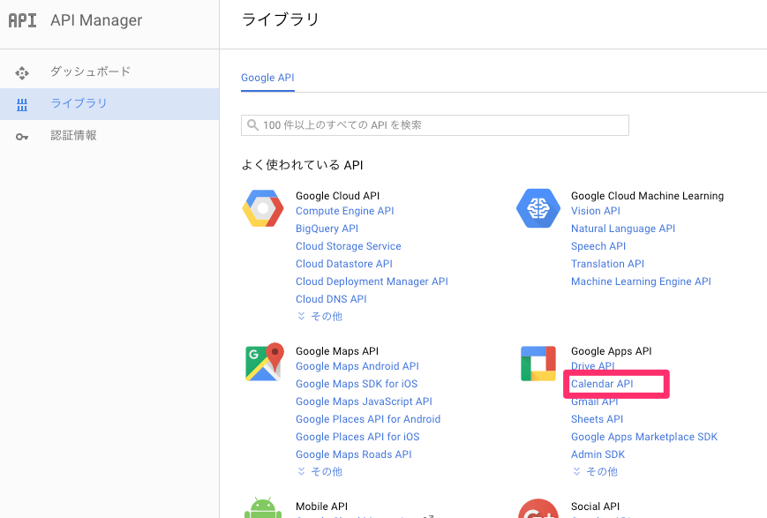The width and height of the screenshot is (767, 518).
Task: Open Cloud Datastore API link
Action: (x=344, y=264)
